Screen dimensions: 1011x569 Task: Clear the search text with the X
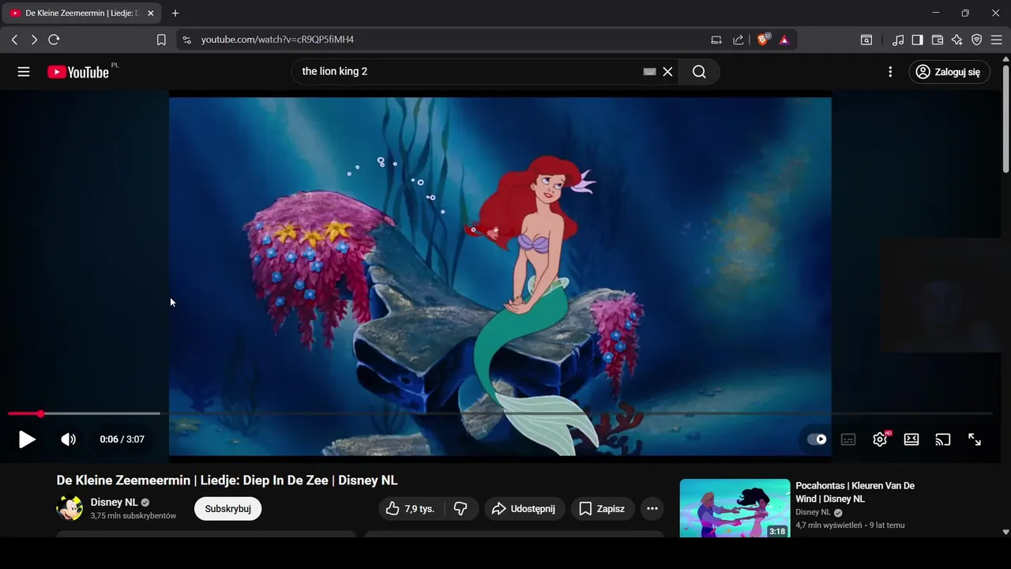coord(667,72)
